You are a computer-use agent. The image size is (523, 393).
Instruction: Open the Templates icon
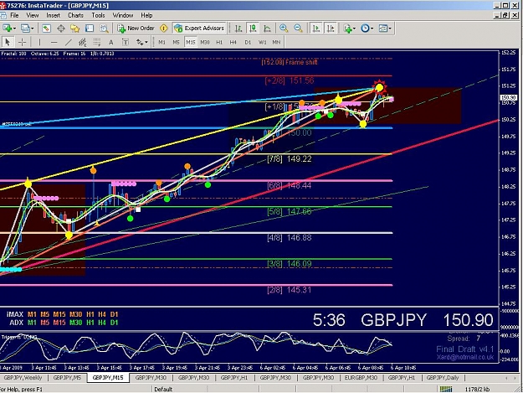pyautogui.click(x=383, y=28)
